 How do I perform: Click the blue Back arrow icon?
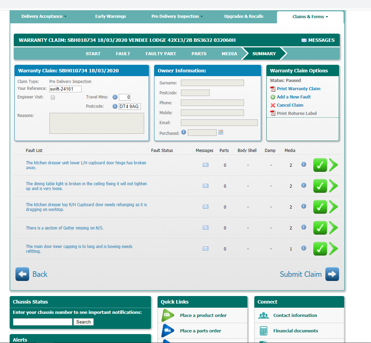point(22,274)
